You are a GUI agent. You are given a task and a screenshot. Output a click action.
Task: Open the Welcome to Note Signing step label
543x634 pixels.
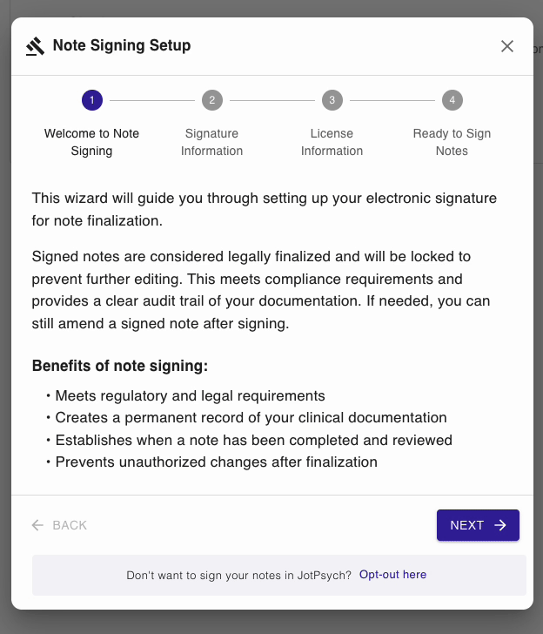pos(92,142)
